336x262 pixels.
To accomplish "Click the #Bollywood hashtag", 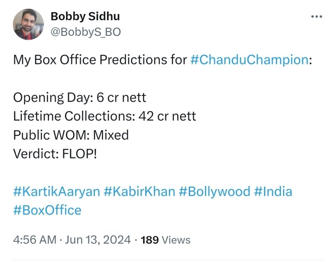I will pos(214,192).
